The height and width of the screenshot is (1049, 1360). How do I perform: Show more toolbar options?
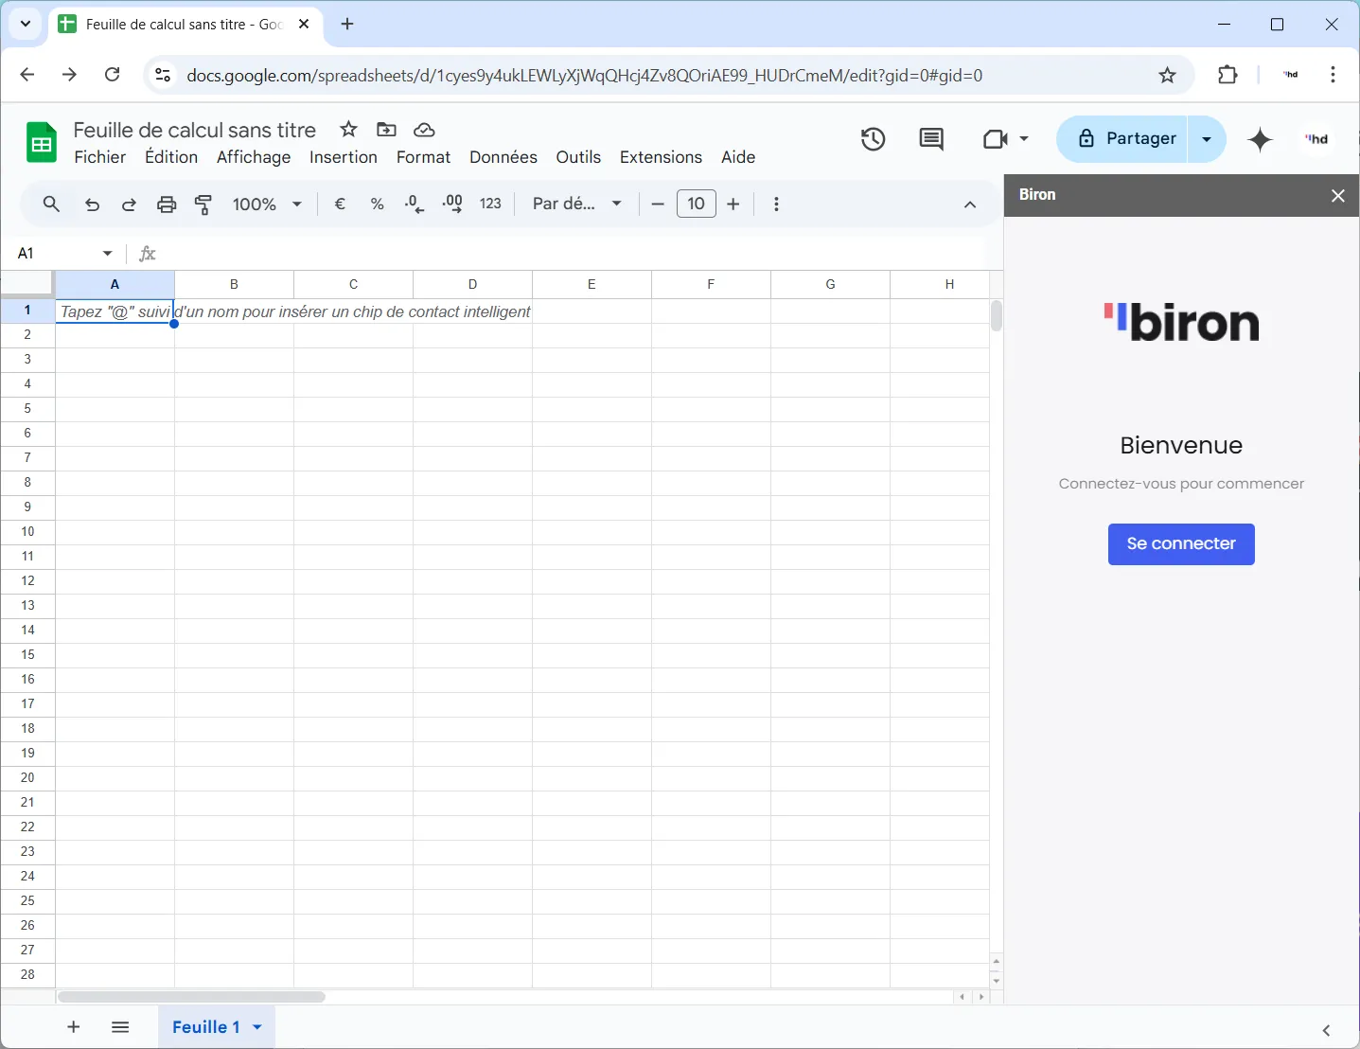(x=776, y=204)
